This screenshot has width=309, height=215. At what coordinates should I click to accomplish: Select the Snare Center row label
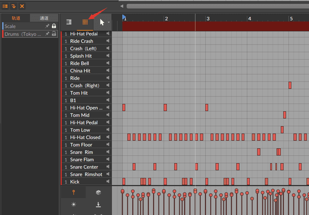[x=84, y=167]
